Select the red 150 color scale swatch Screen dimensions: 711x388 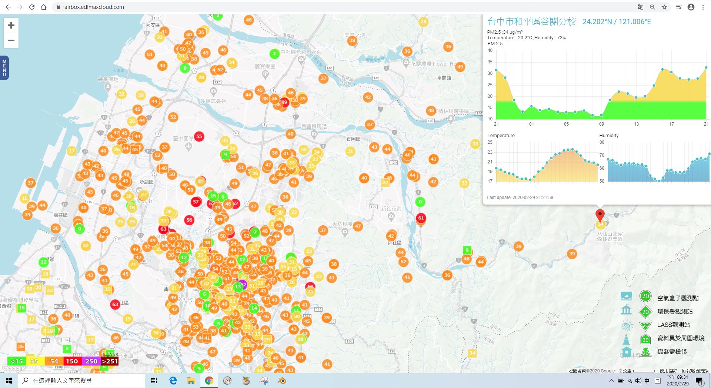coord(72,361)
